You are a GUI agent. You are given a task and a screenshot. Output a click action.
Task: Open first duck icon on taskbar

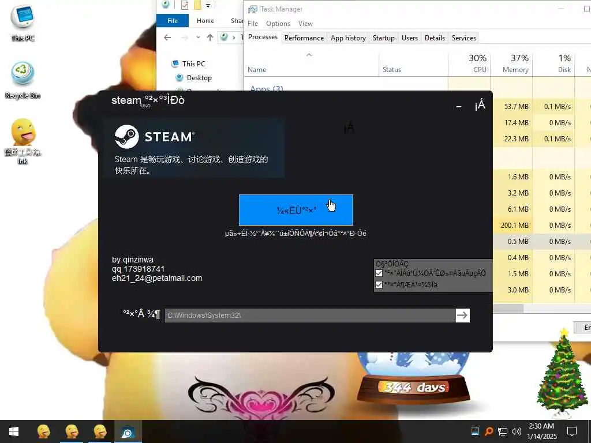click(43, 431)
